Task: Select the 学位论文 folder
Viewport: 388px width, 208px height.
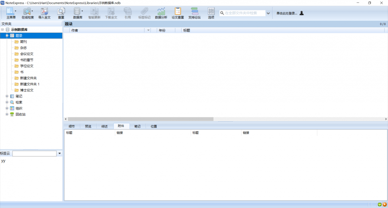Action: (x=27, y=66)
